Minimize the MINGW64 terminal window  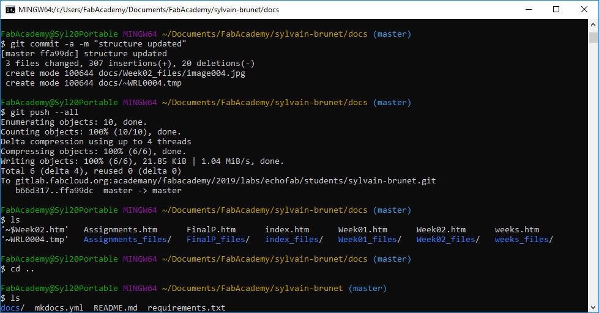click(x=527, y=10)
